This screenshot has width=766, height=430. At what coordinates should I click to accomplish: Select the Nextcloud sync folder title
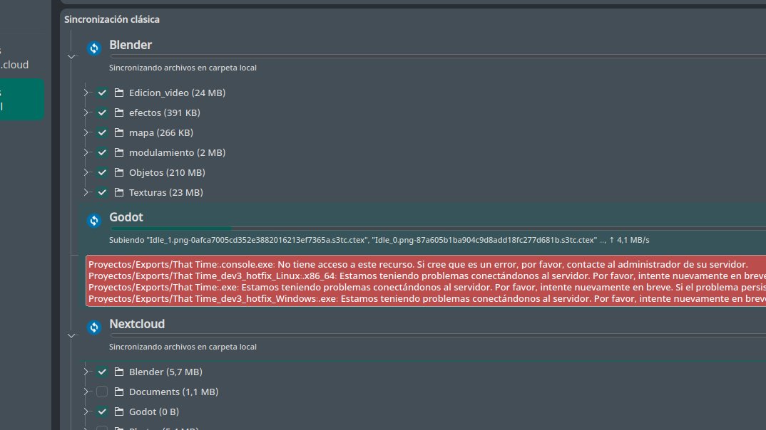pos(137,324)
